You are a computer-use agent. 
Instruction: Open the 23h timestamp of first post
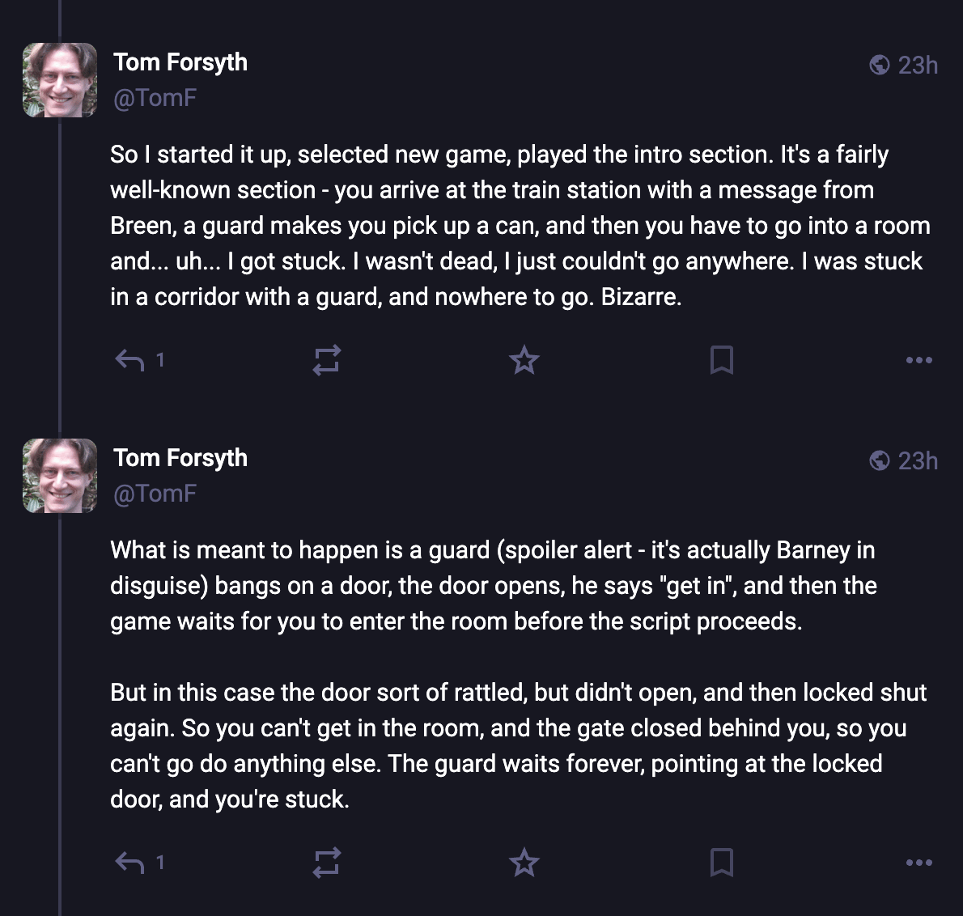coord(918,65)
